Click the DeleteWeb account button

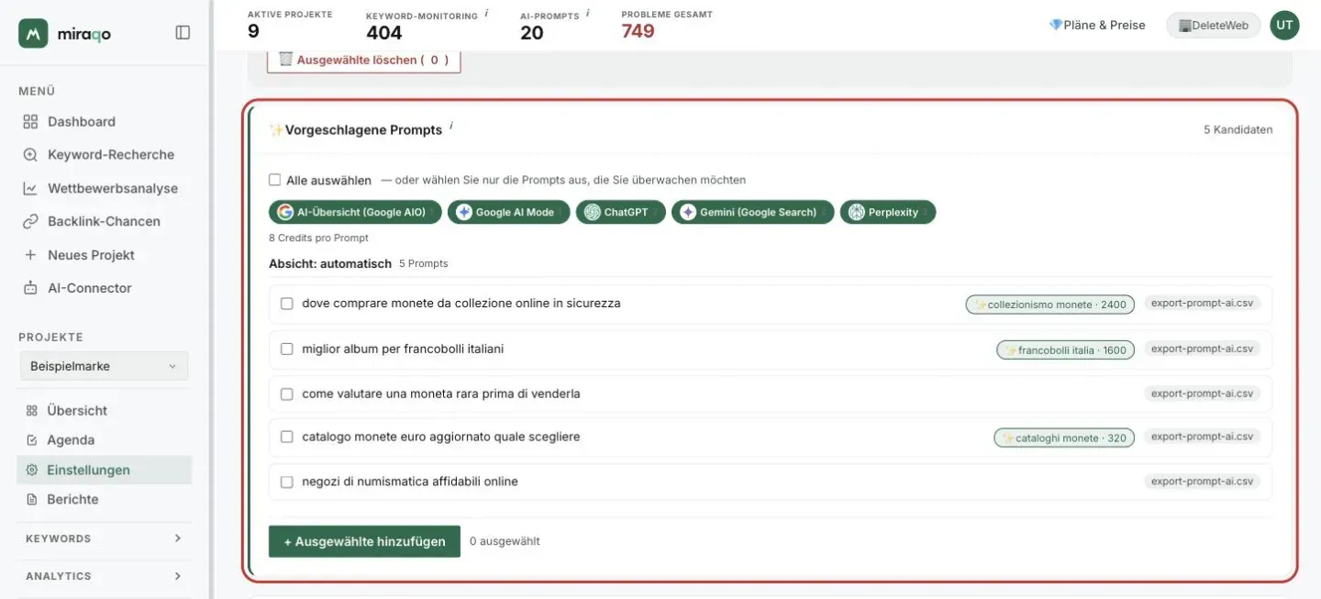[x=1213, y=26]
